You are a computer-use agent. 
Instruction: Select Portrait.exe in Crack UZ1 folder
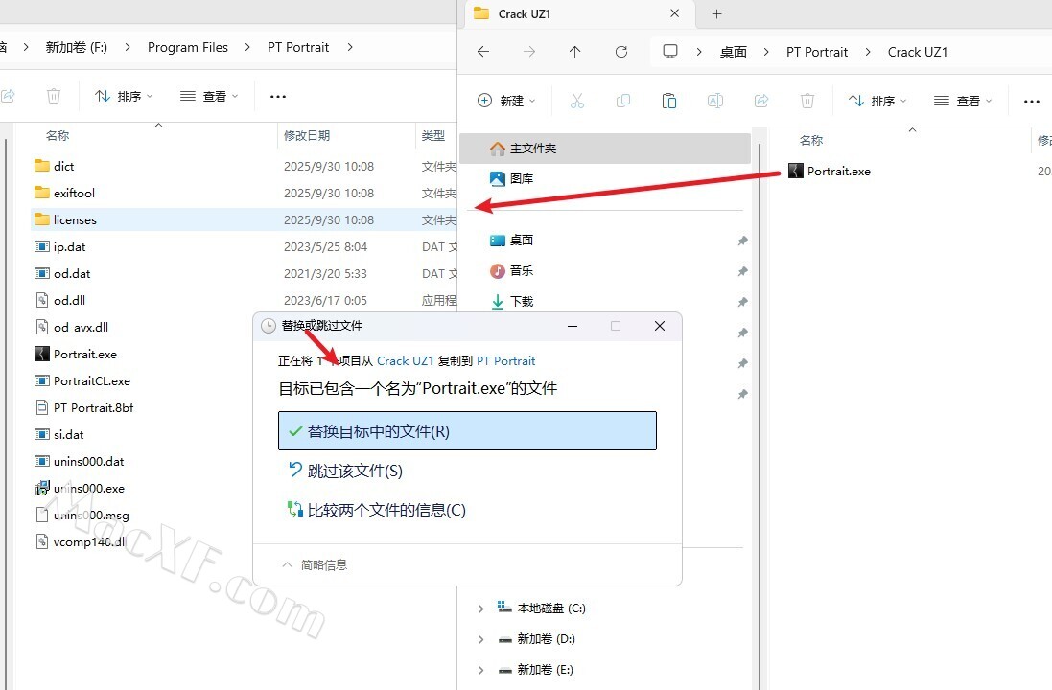pyautogui.click(x=838, y=172)
